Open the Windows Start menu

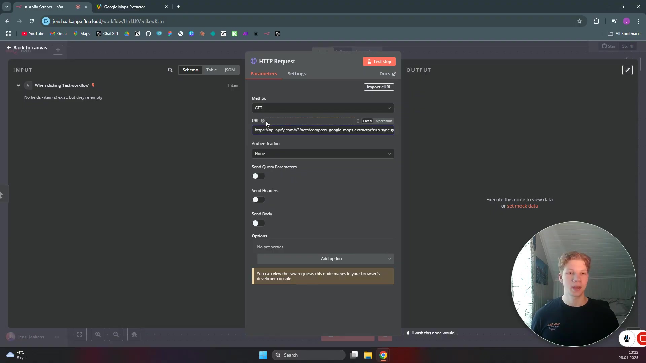pyautogui.click(x=263, y=355)
